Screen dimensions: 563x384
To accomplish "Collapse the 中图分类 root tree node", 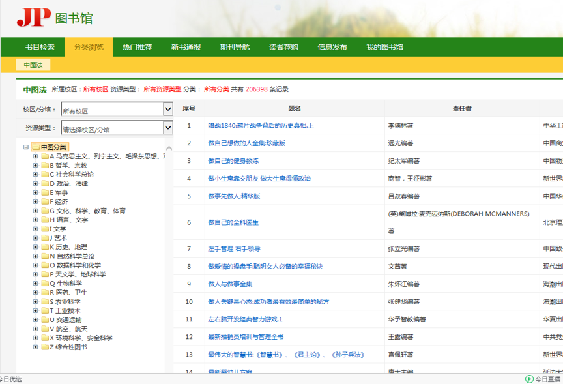I will 26,147.
